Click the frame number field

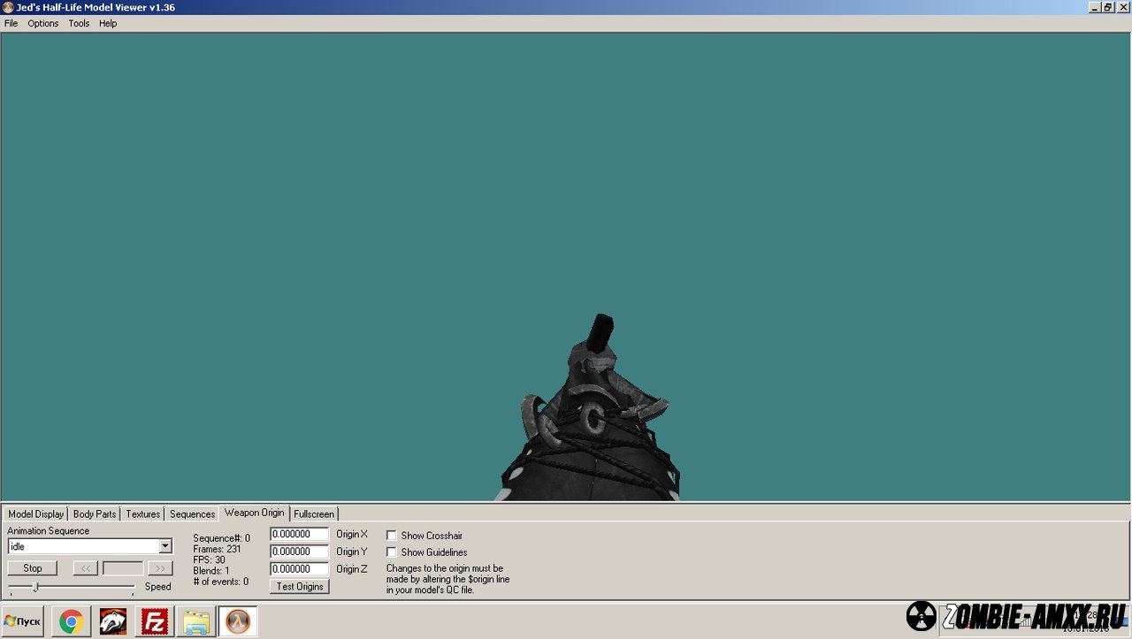coord(123,568)
